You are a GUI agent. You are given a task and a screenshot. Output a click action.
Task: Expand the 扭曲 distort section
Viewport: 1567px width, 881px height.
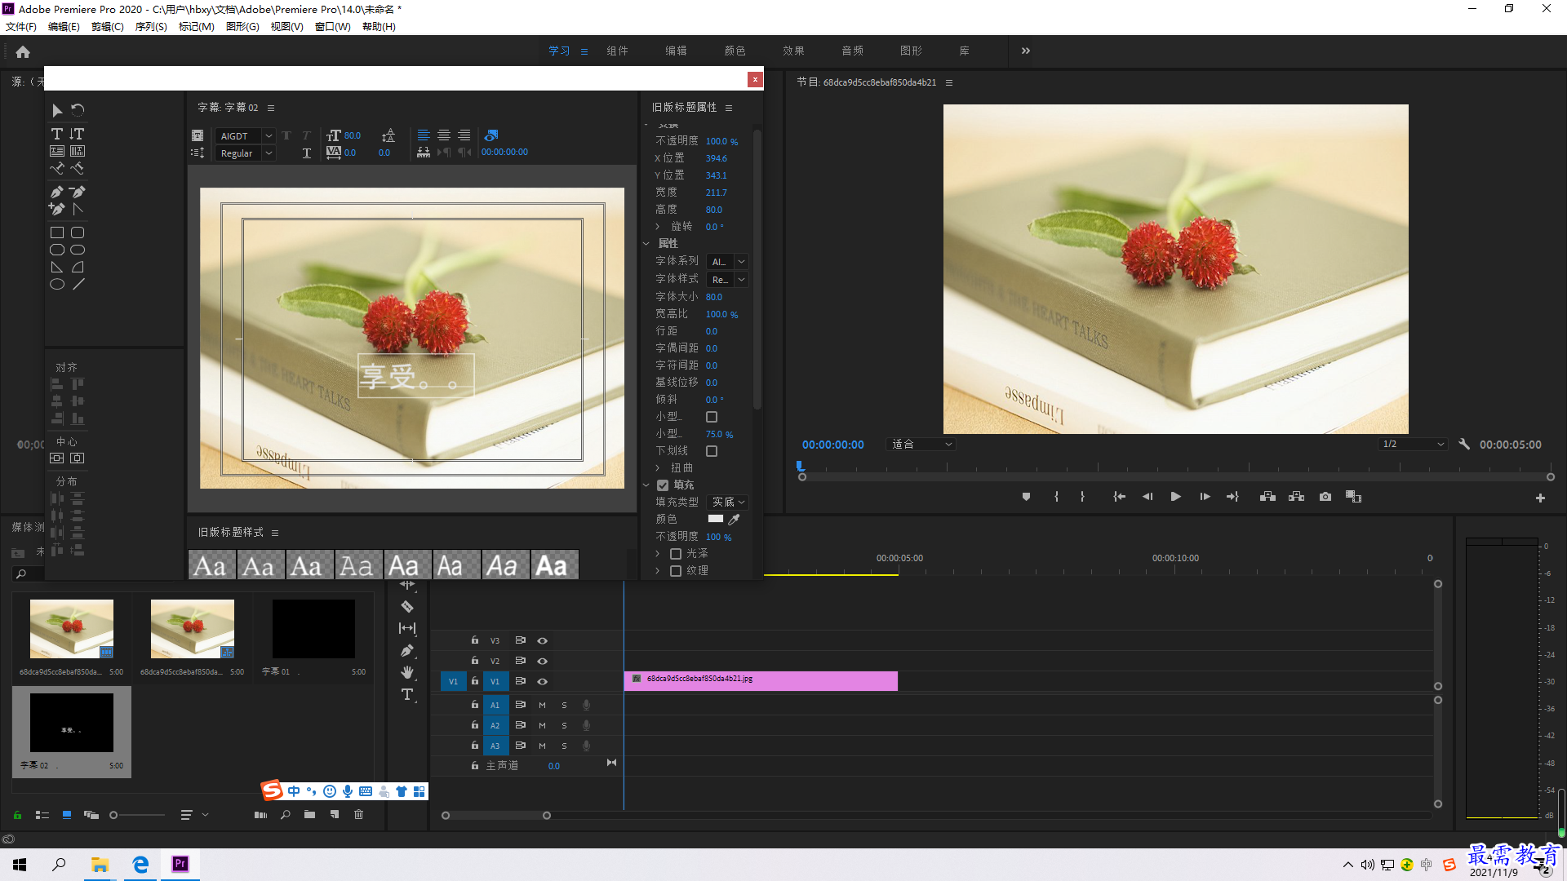(658, 468)
